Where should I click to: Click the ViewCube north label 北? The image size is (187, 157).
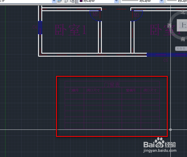point(183,12)
